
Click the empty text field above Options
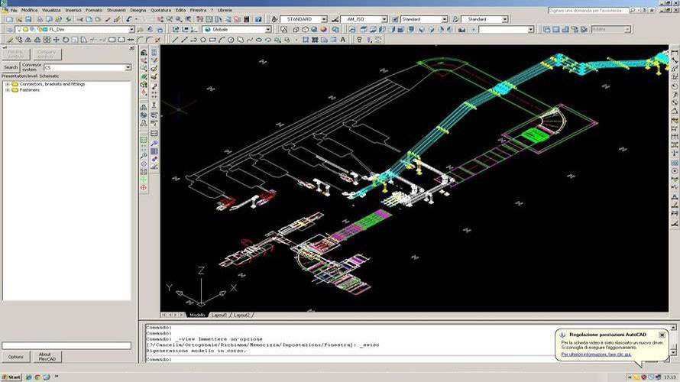pos(66,345)
